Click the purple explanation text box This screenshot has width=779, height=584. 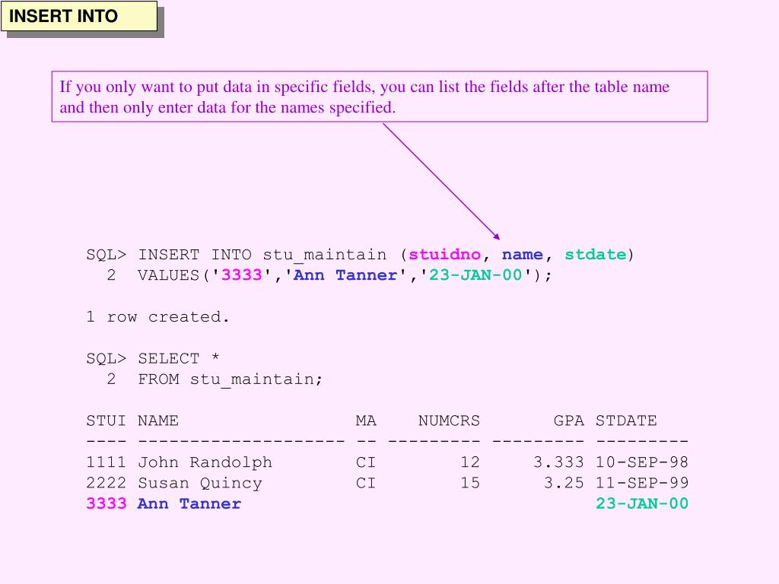(380, 97)
